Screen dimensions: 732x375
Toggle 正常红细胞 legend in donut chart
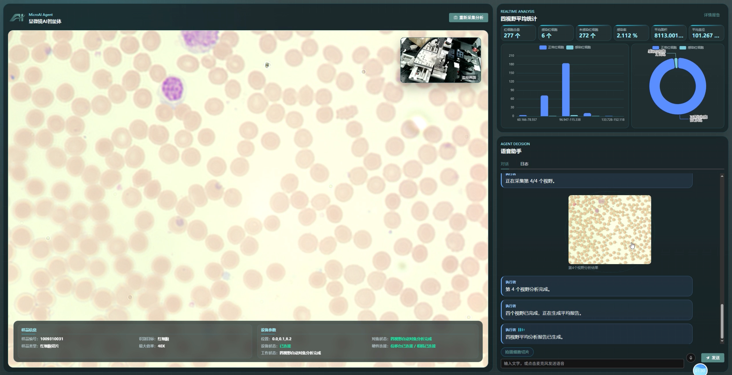[x=664, y=48]
